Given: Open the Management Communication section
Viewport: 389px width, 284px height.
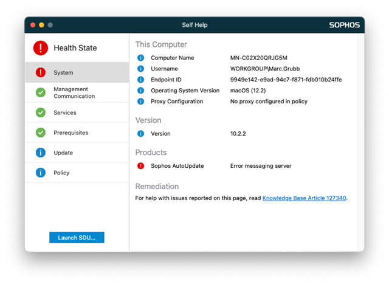Looking at the screenshot, I should pos(74,92).
